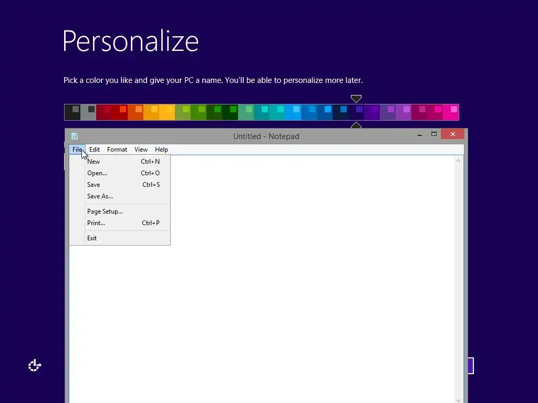The width and height of the screenshot is (538, 403).
Task: Open the Help menu
Action: 161,150
